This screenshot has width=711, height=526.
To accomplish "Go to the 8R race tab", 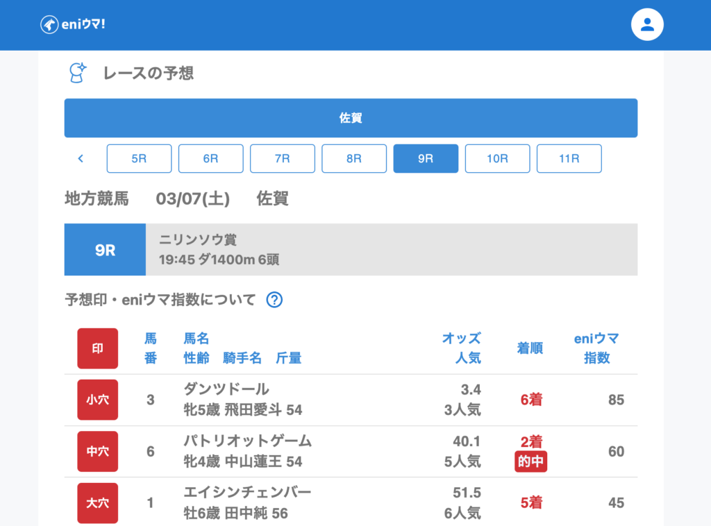I will [353, 158].
